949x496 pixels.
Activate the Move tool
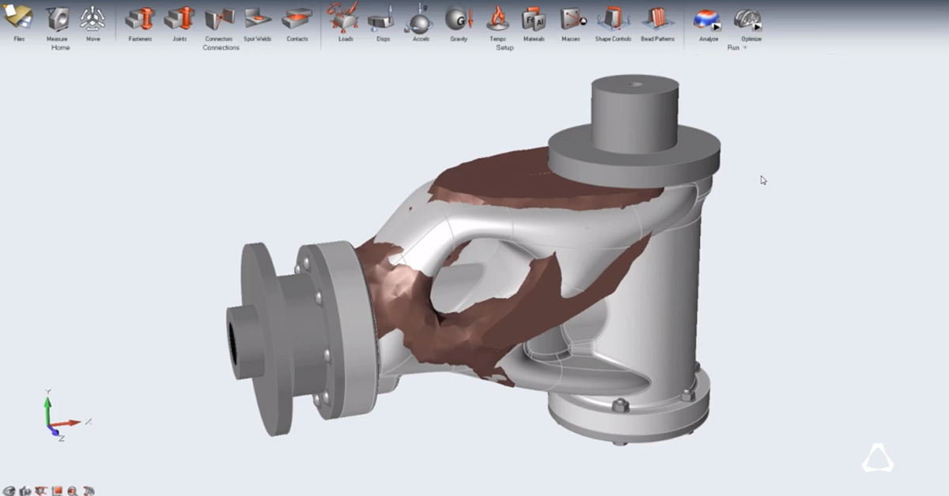pyautogui.click(x=93, y=21)
